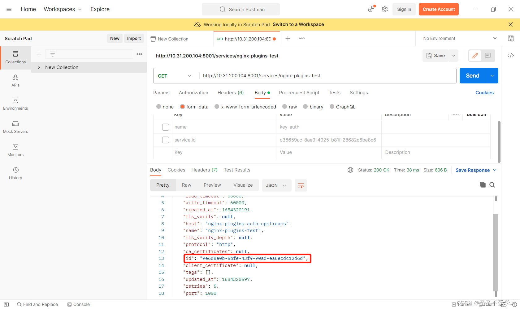The image size is (520, 309).
Task: Open Collections sidebar panel
Action: (15, 58)
